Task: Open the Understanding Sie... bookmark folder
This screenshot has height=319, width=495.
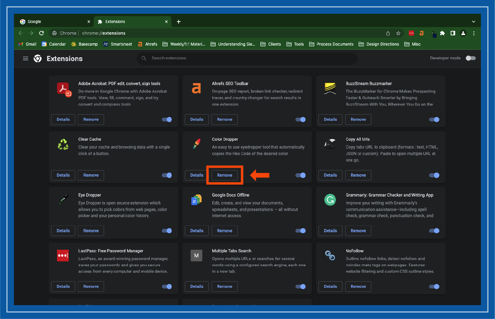Action: pos(233,44)
